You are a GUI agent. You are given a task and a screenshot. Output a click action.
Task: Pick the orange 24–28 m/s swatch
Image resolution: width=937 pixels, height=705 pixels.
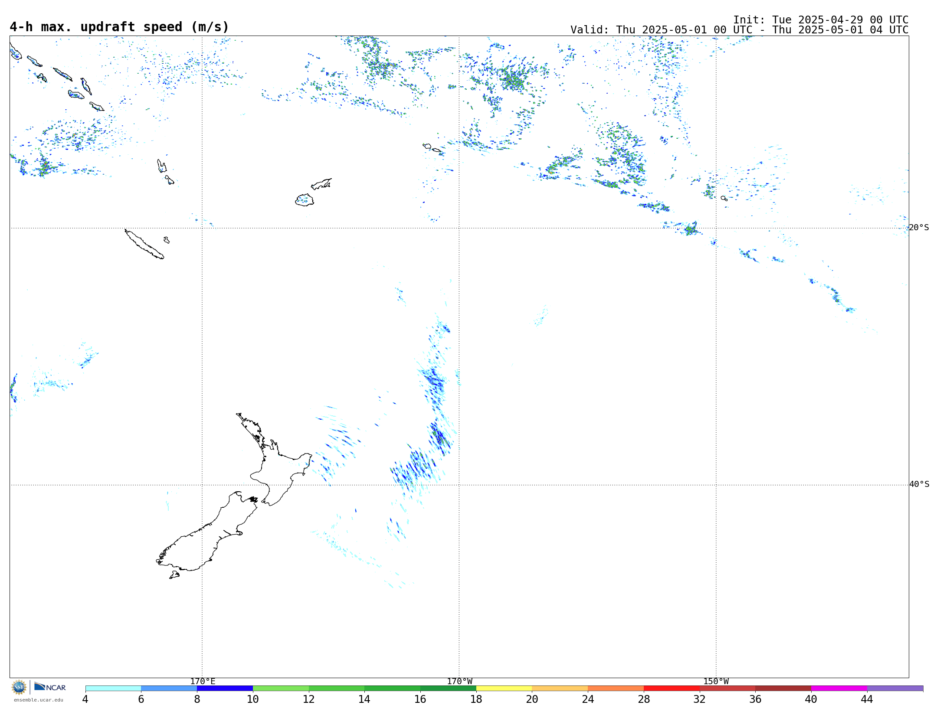pyautogui.click(x=616, y=689)
